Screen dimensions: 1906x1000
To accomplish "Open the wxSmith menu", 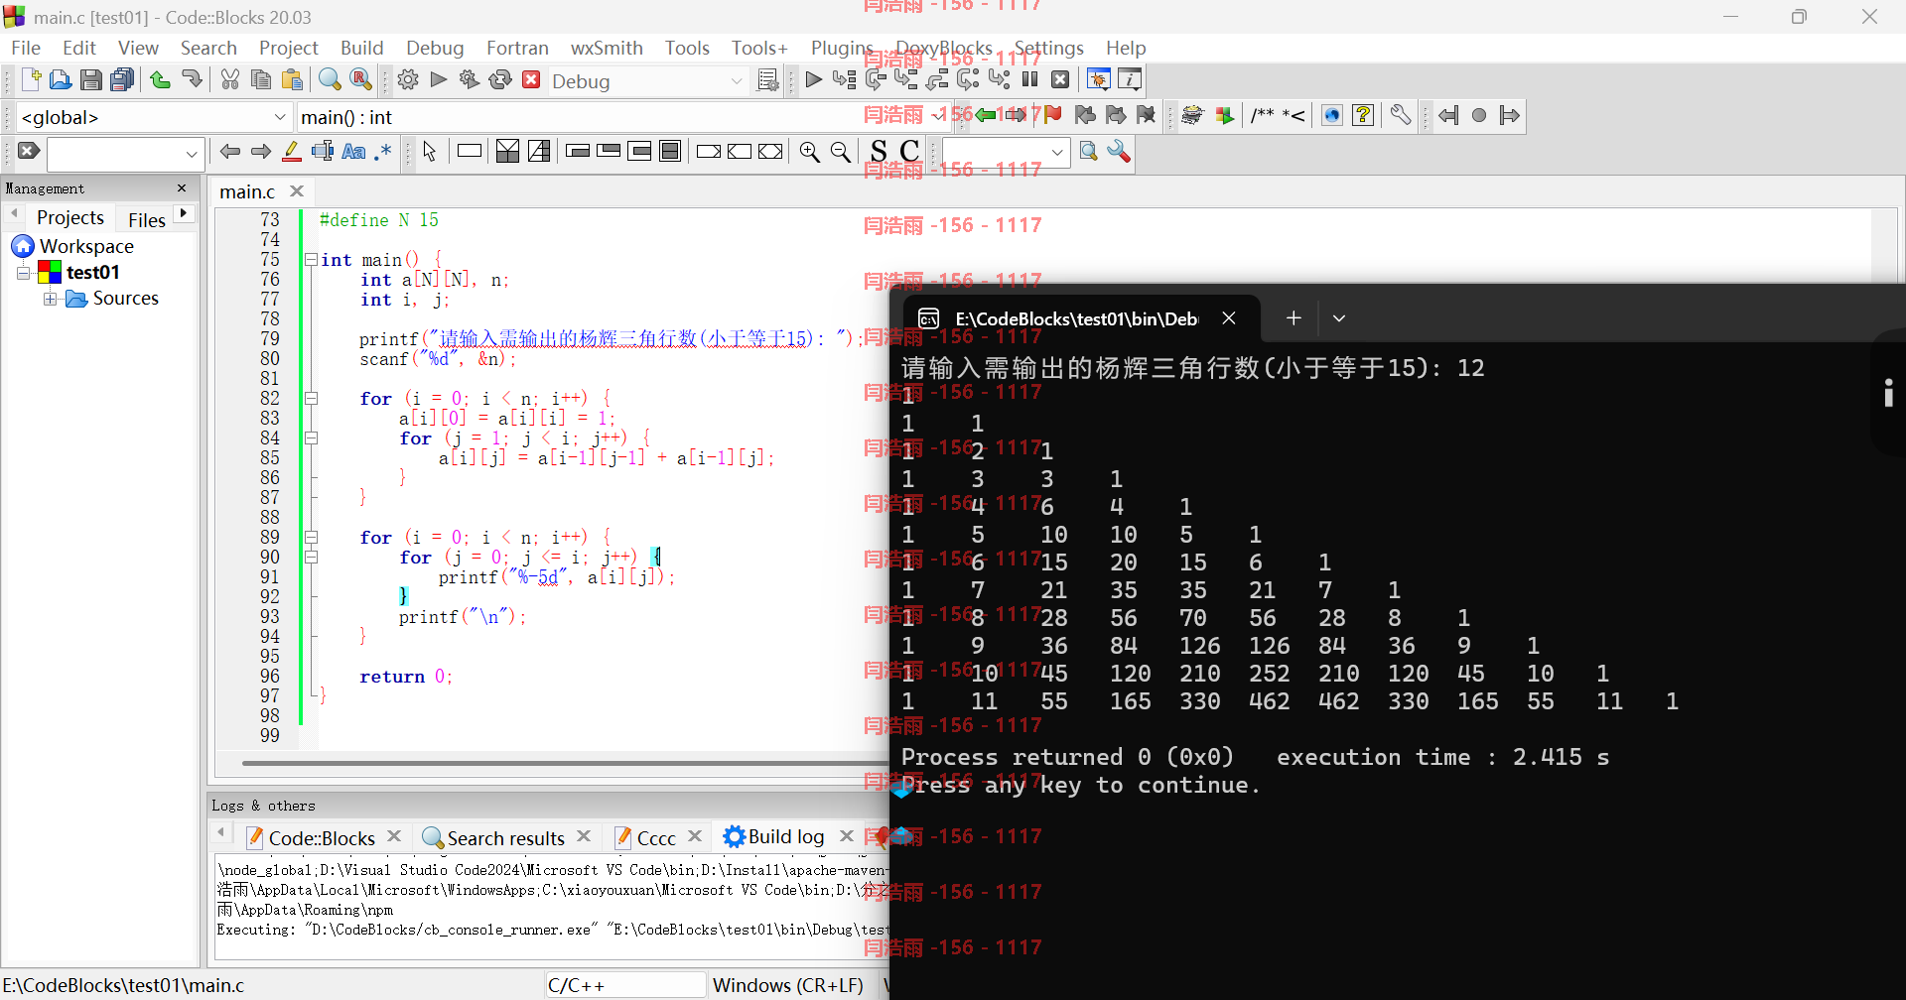I will [x=607, y=48].
